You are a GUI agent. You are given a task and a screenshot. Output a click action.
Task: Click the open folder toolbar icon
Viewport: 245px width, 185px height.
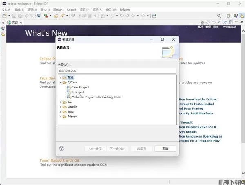click(56, 16)
